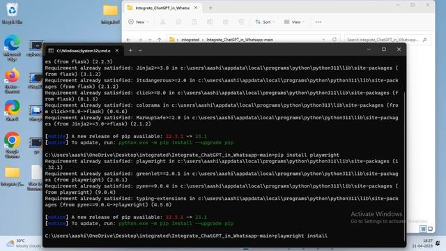
Task: Click the Paste icon in Explorer toolbar
Action: [x=194, y=22]
